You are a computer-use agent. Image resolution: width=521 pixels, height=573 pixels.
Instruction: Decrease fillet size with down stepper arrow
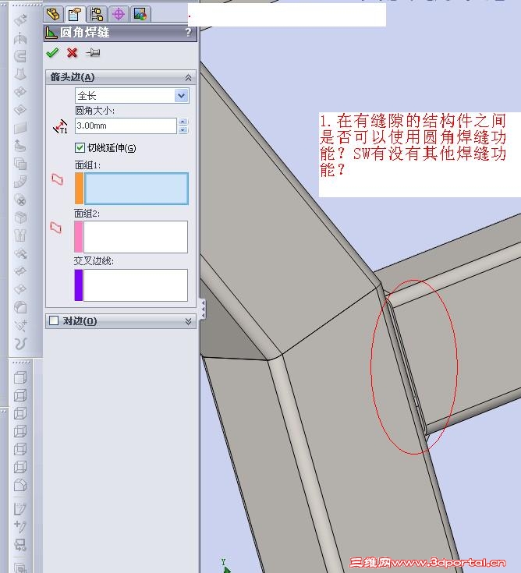click(x=183, y=129)
